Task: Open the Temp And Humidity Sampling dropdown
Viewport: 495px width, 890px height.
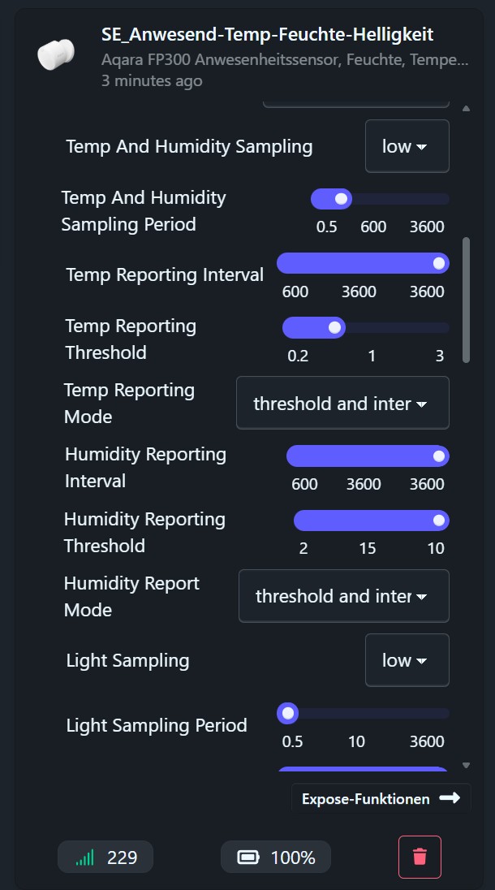Action: (407, 146)
